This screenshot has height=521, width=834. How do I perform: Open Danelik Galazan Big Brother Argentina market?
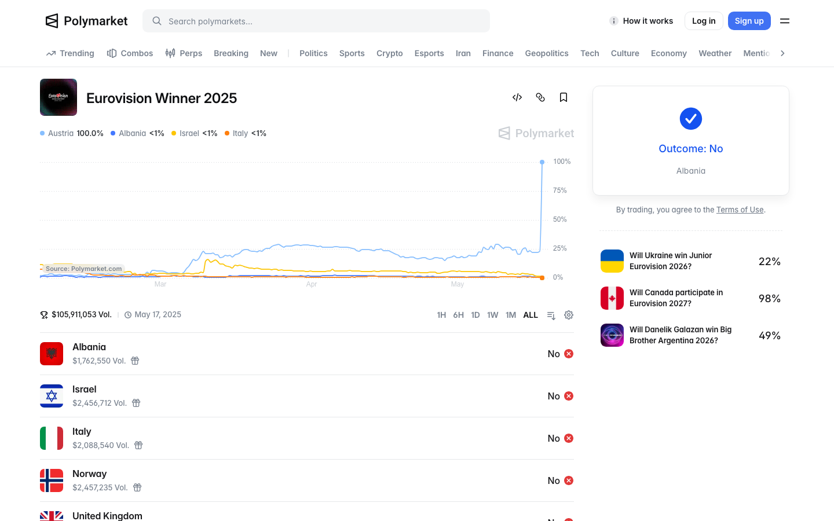(x=691, y=335)
